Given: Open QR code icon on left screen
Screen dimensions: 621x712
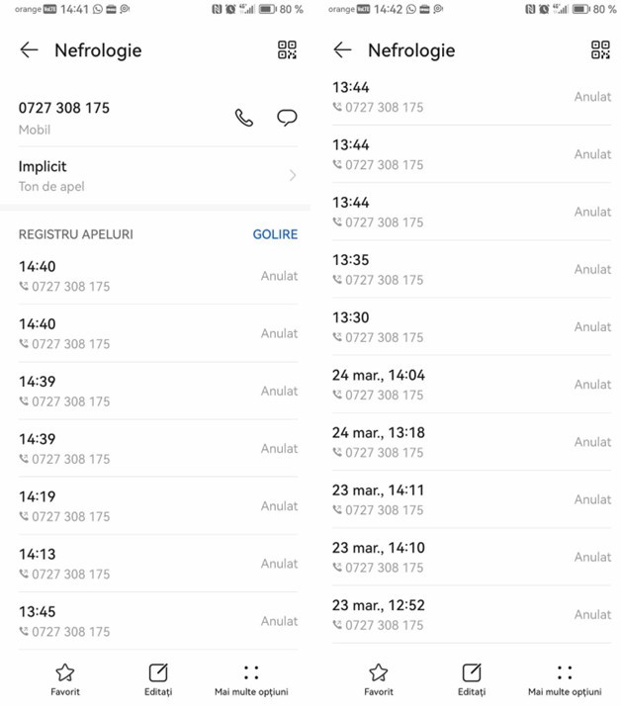Looking at the screenshot, I should (287, 50).
